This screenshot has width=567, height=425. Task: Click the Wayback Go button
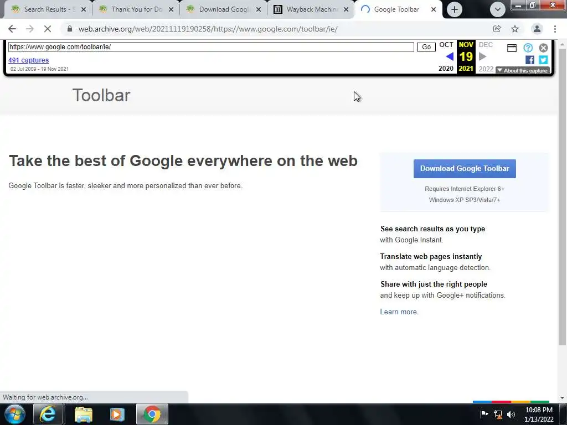click(426, 47)
